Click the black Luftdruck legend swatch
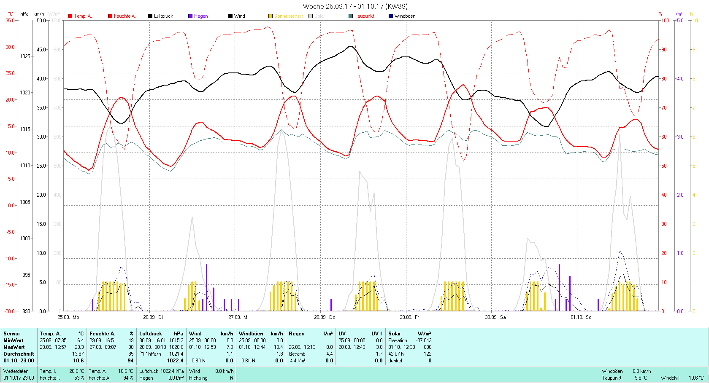Screen dimensions: 709x383 pos(150,16)
